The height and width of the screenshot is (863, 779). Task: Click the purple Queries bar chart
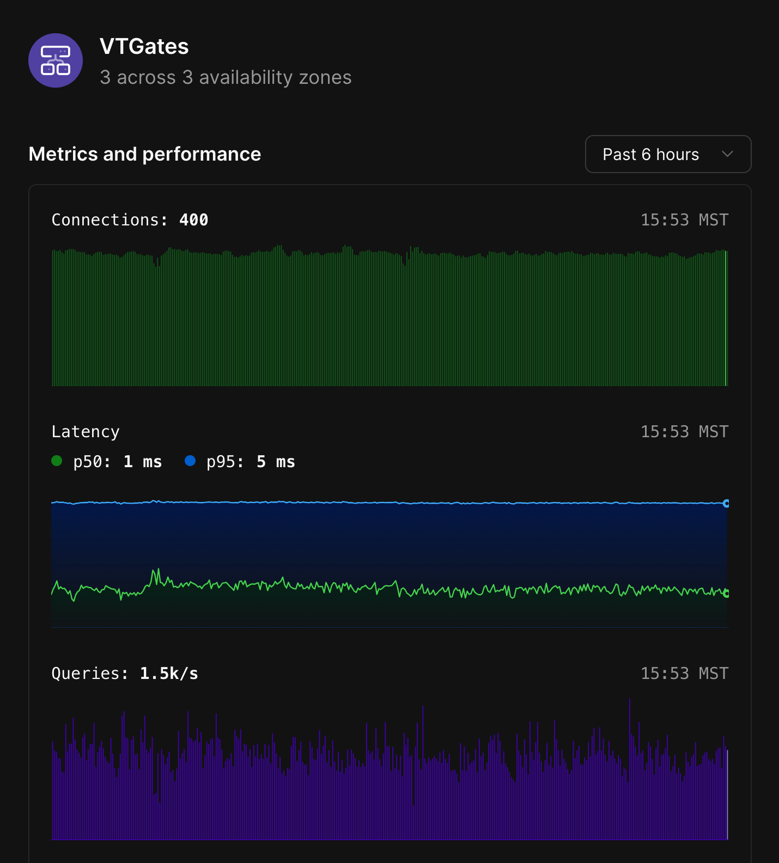tap(389, 769)
